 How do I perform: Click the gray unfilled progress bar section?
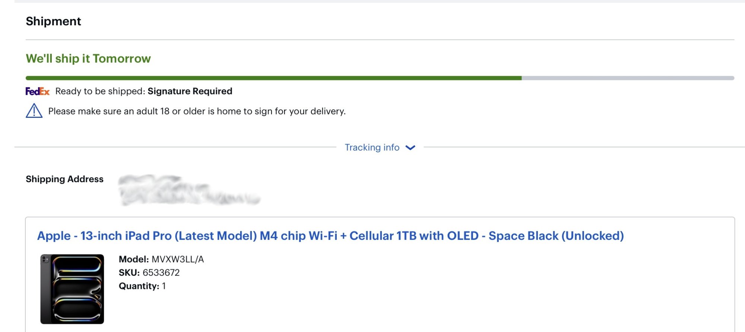click(628, 78)
